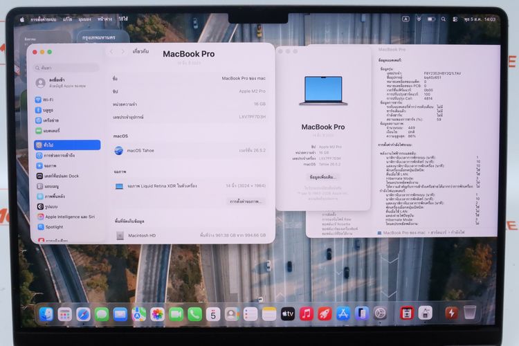Open Calendar from the Dock
This screenshot has width=519, height=346.
click(214, 314)
